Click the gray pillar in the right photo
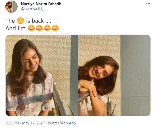 (x=136, y=75)
